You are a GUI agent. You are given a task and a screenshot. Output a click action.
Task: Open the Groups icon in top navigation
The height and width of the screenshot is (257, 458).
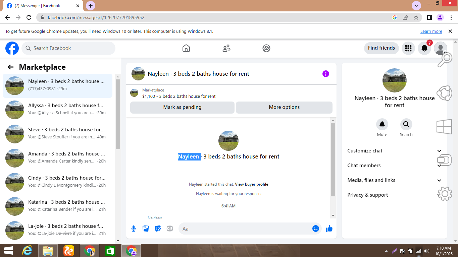point(266,48)
